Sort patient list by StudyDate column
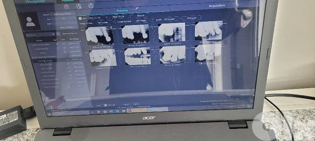 click(x=74, y=39)
